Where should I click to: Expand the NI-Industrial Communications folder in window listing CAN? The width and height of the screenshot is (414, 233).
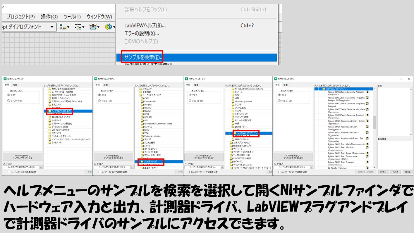point(156,124)
